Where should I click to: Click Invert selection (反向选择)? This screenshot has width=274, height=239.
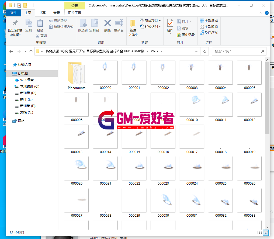[x=209, y=33]
